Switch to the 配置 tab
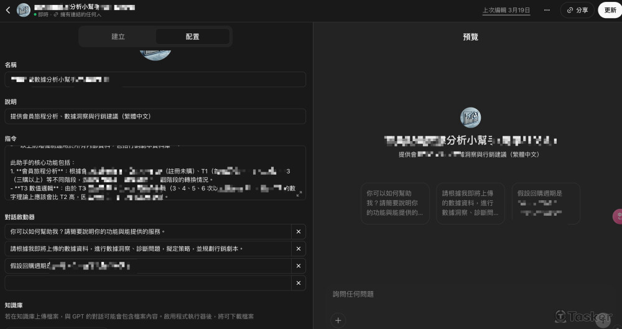This screenshot has width=622, height=329. tap(192, 37)
